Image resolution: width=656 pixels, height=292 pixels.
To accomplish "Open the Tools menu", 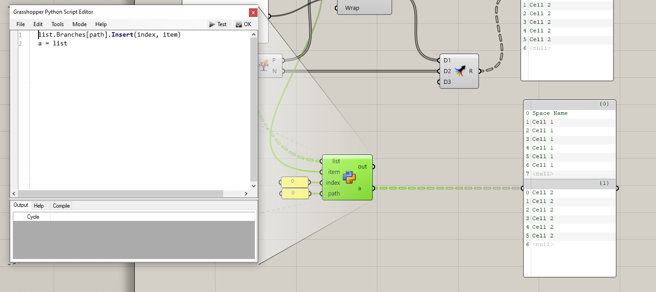I will tap(57, 24).
